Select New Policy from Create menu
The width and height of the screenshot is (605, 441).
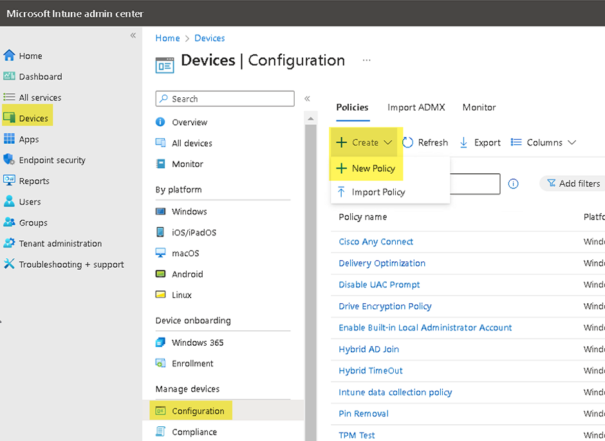click(x=373, y=169)
